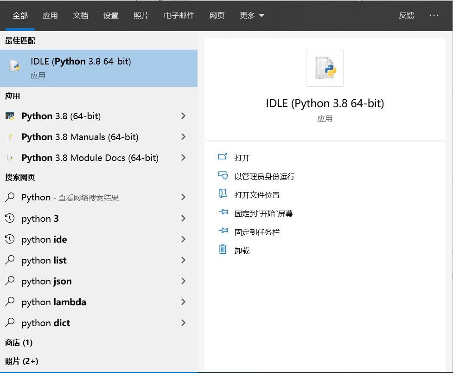This screenshot has height=373, width=453.
Task: Click the search icon beside python list
Action: click(10, 260)
